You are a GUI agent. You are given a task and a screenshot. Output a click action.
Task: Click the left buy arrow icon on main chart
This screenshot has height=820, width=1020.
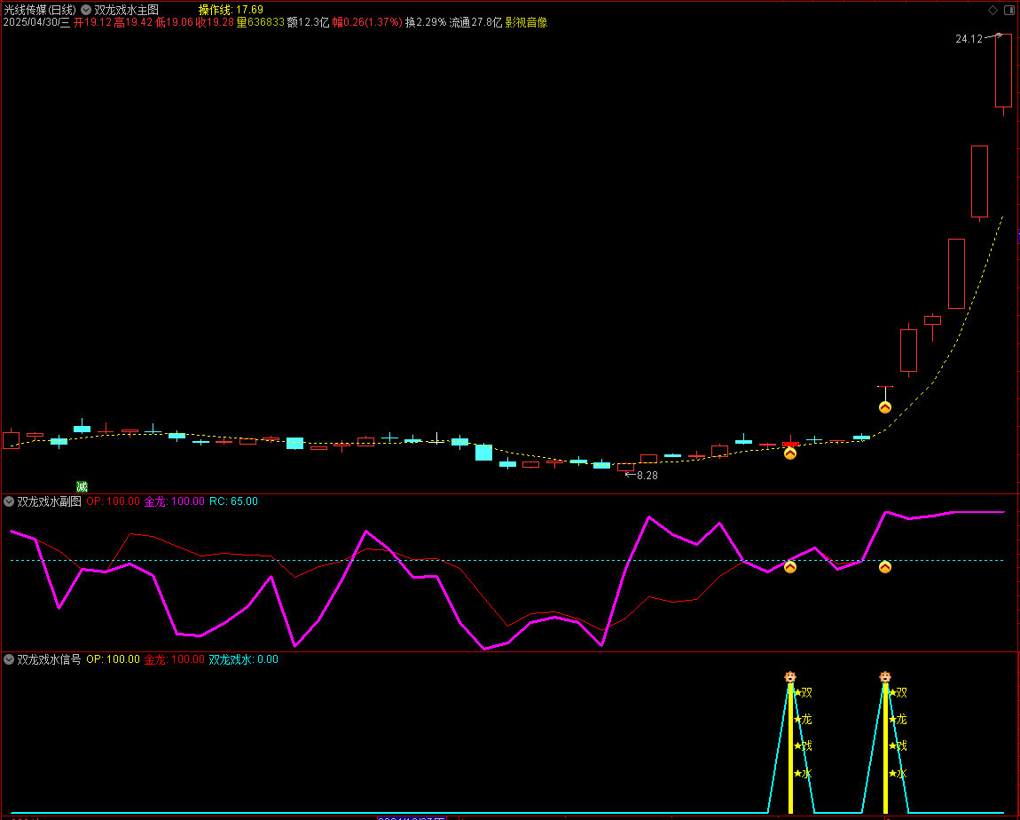point(789,453)
